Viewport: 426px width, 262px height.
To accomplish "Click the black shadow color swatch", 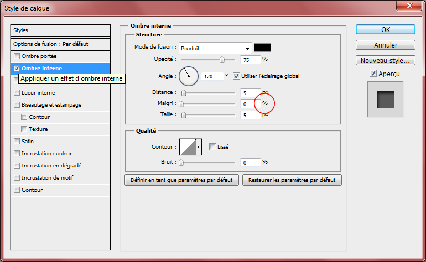I will click(262, 48).
